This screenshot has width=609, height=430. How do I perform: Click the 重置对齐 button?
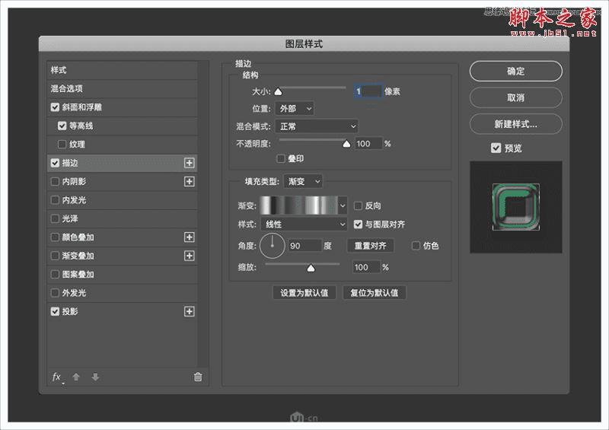(x=370, y=246)
